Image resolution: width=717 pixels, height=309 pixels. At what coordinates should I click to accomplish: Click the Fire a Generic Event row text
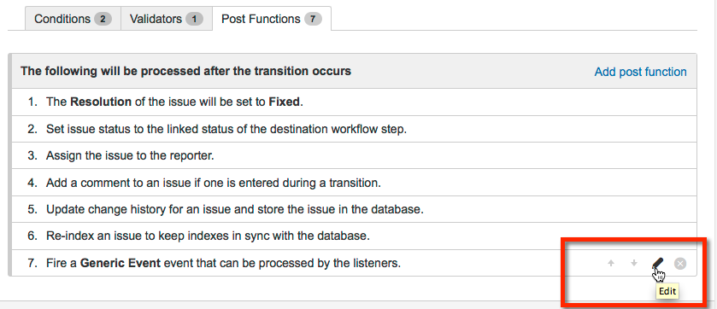pos(223,264)
